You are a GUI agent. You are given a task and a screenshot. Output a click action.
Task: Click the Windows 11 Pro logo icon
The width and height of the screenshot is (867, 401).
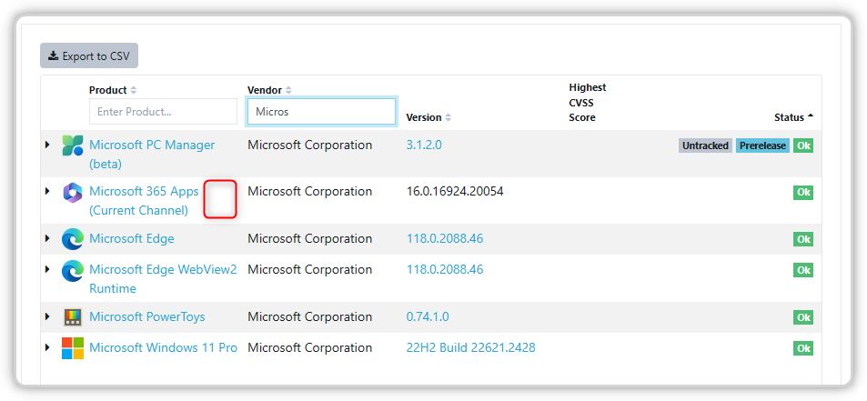(x=73, y=348)
